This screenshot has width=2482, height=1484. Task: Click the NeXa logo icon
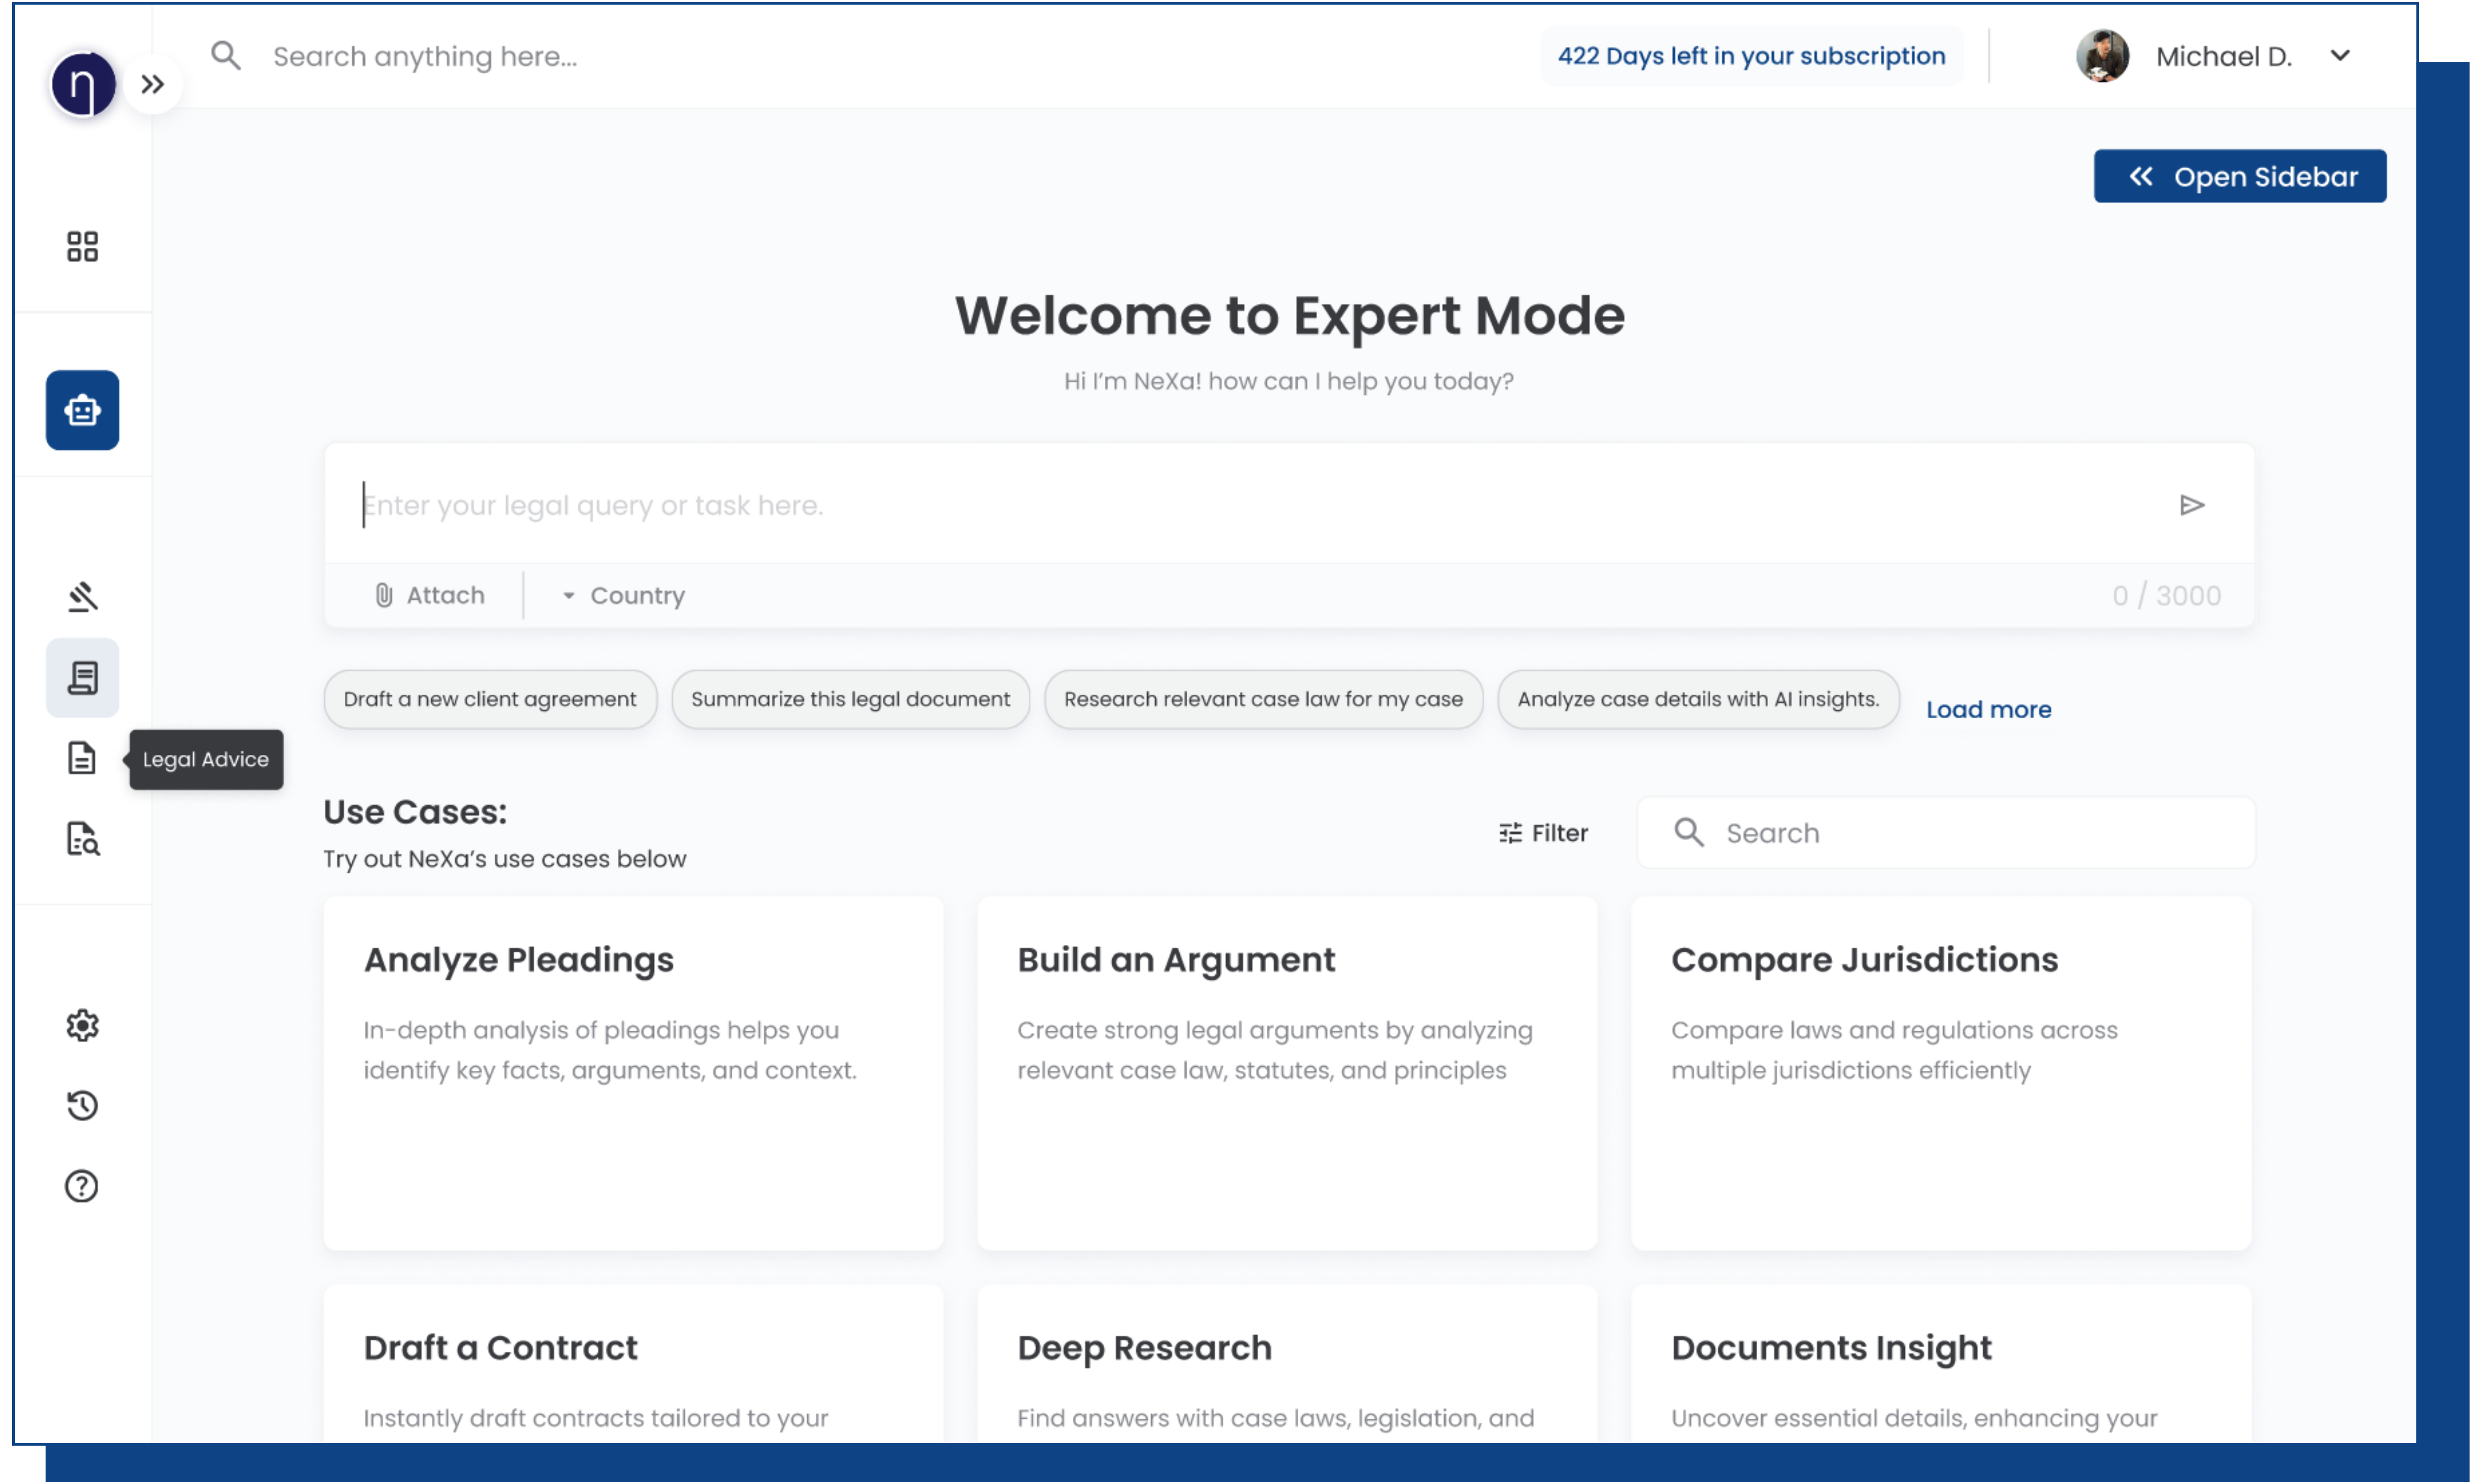pyautogui.click(x=83, y=84)
